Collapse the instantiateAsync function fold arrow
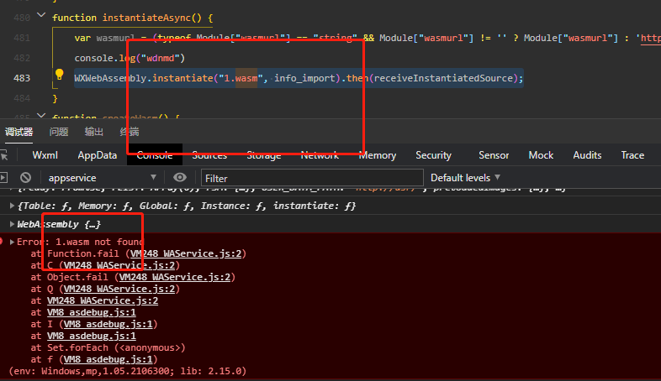This screenshot has height=381, width=661. tap(41, 16)
